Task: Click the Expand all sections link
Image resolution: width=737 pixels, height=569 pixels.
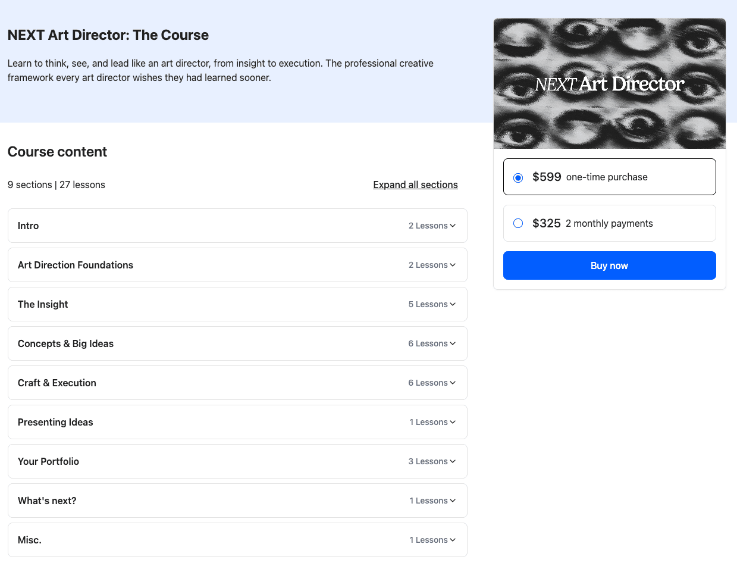Action: [415, 185]
